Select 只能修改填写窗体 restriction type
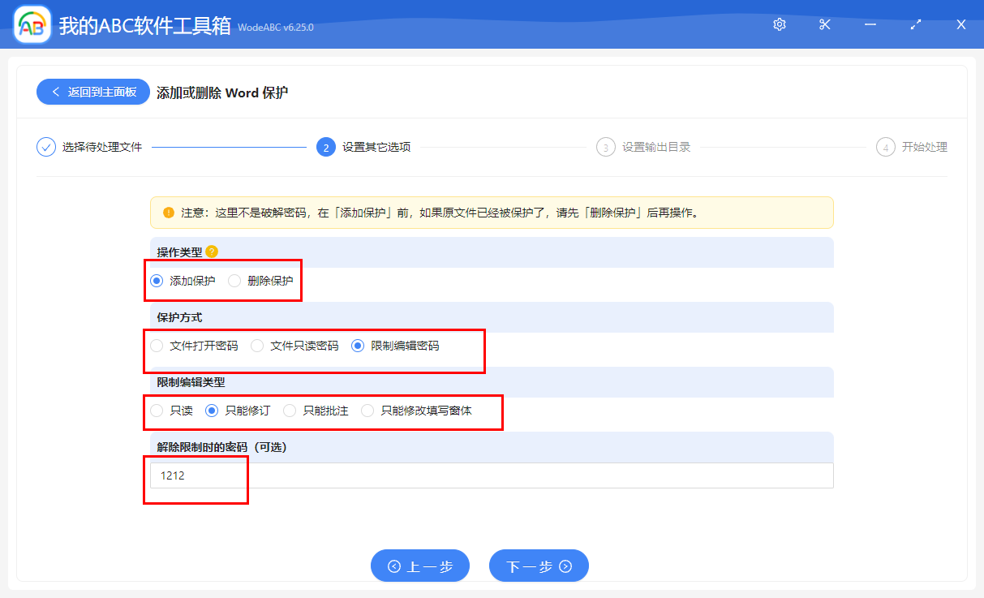Screen dimensions: 984x598 (368, 411)
